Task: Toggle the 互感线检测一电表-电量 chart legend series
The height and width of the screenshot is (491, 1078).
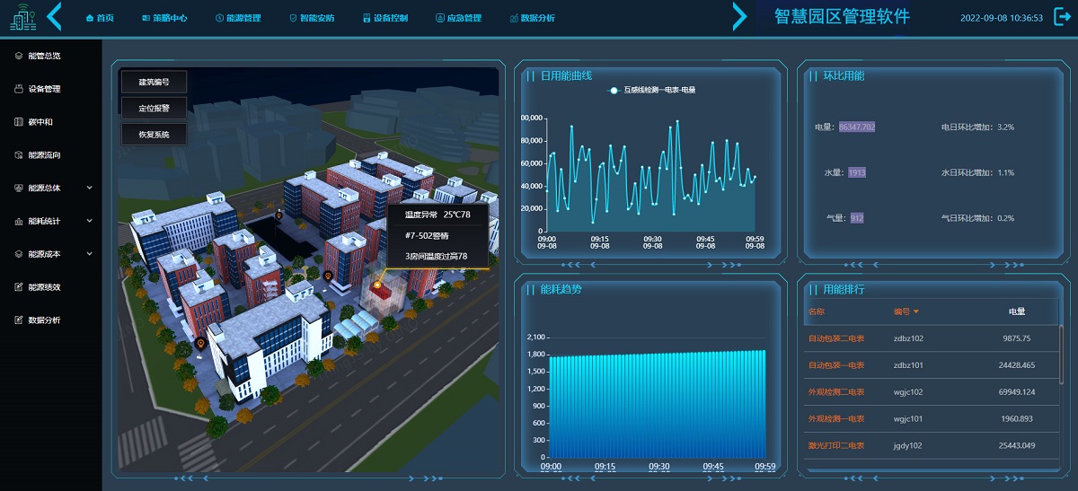Action: 652,91
